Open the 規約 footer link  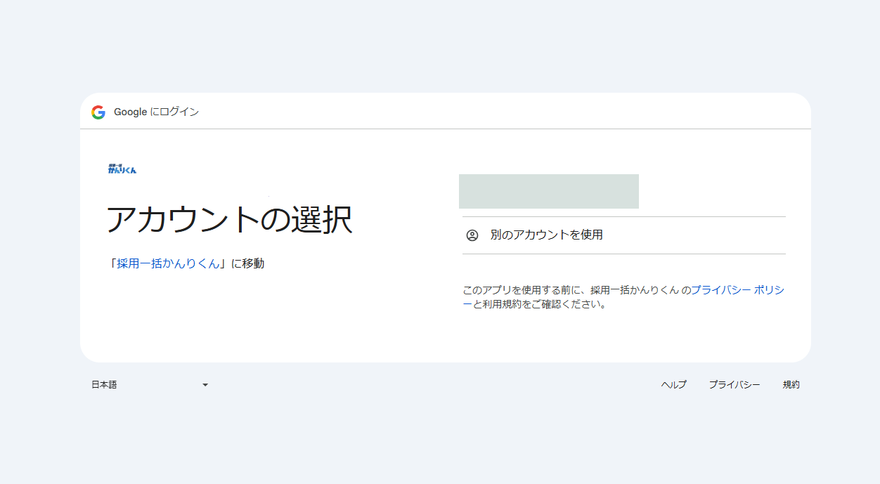tap(790, 384)
